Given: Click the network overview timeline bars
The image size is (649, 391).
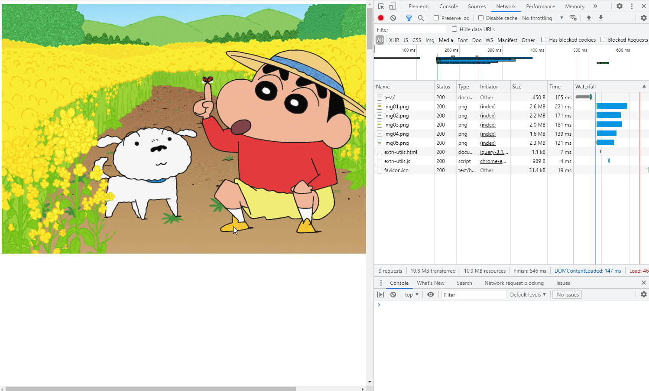Looking at the screenshot, I should point(484,60).
